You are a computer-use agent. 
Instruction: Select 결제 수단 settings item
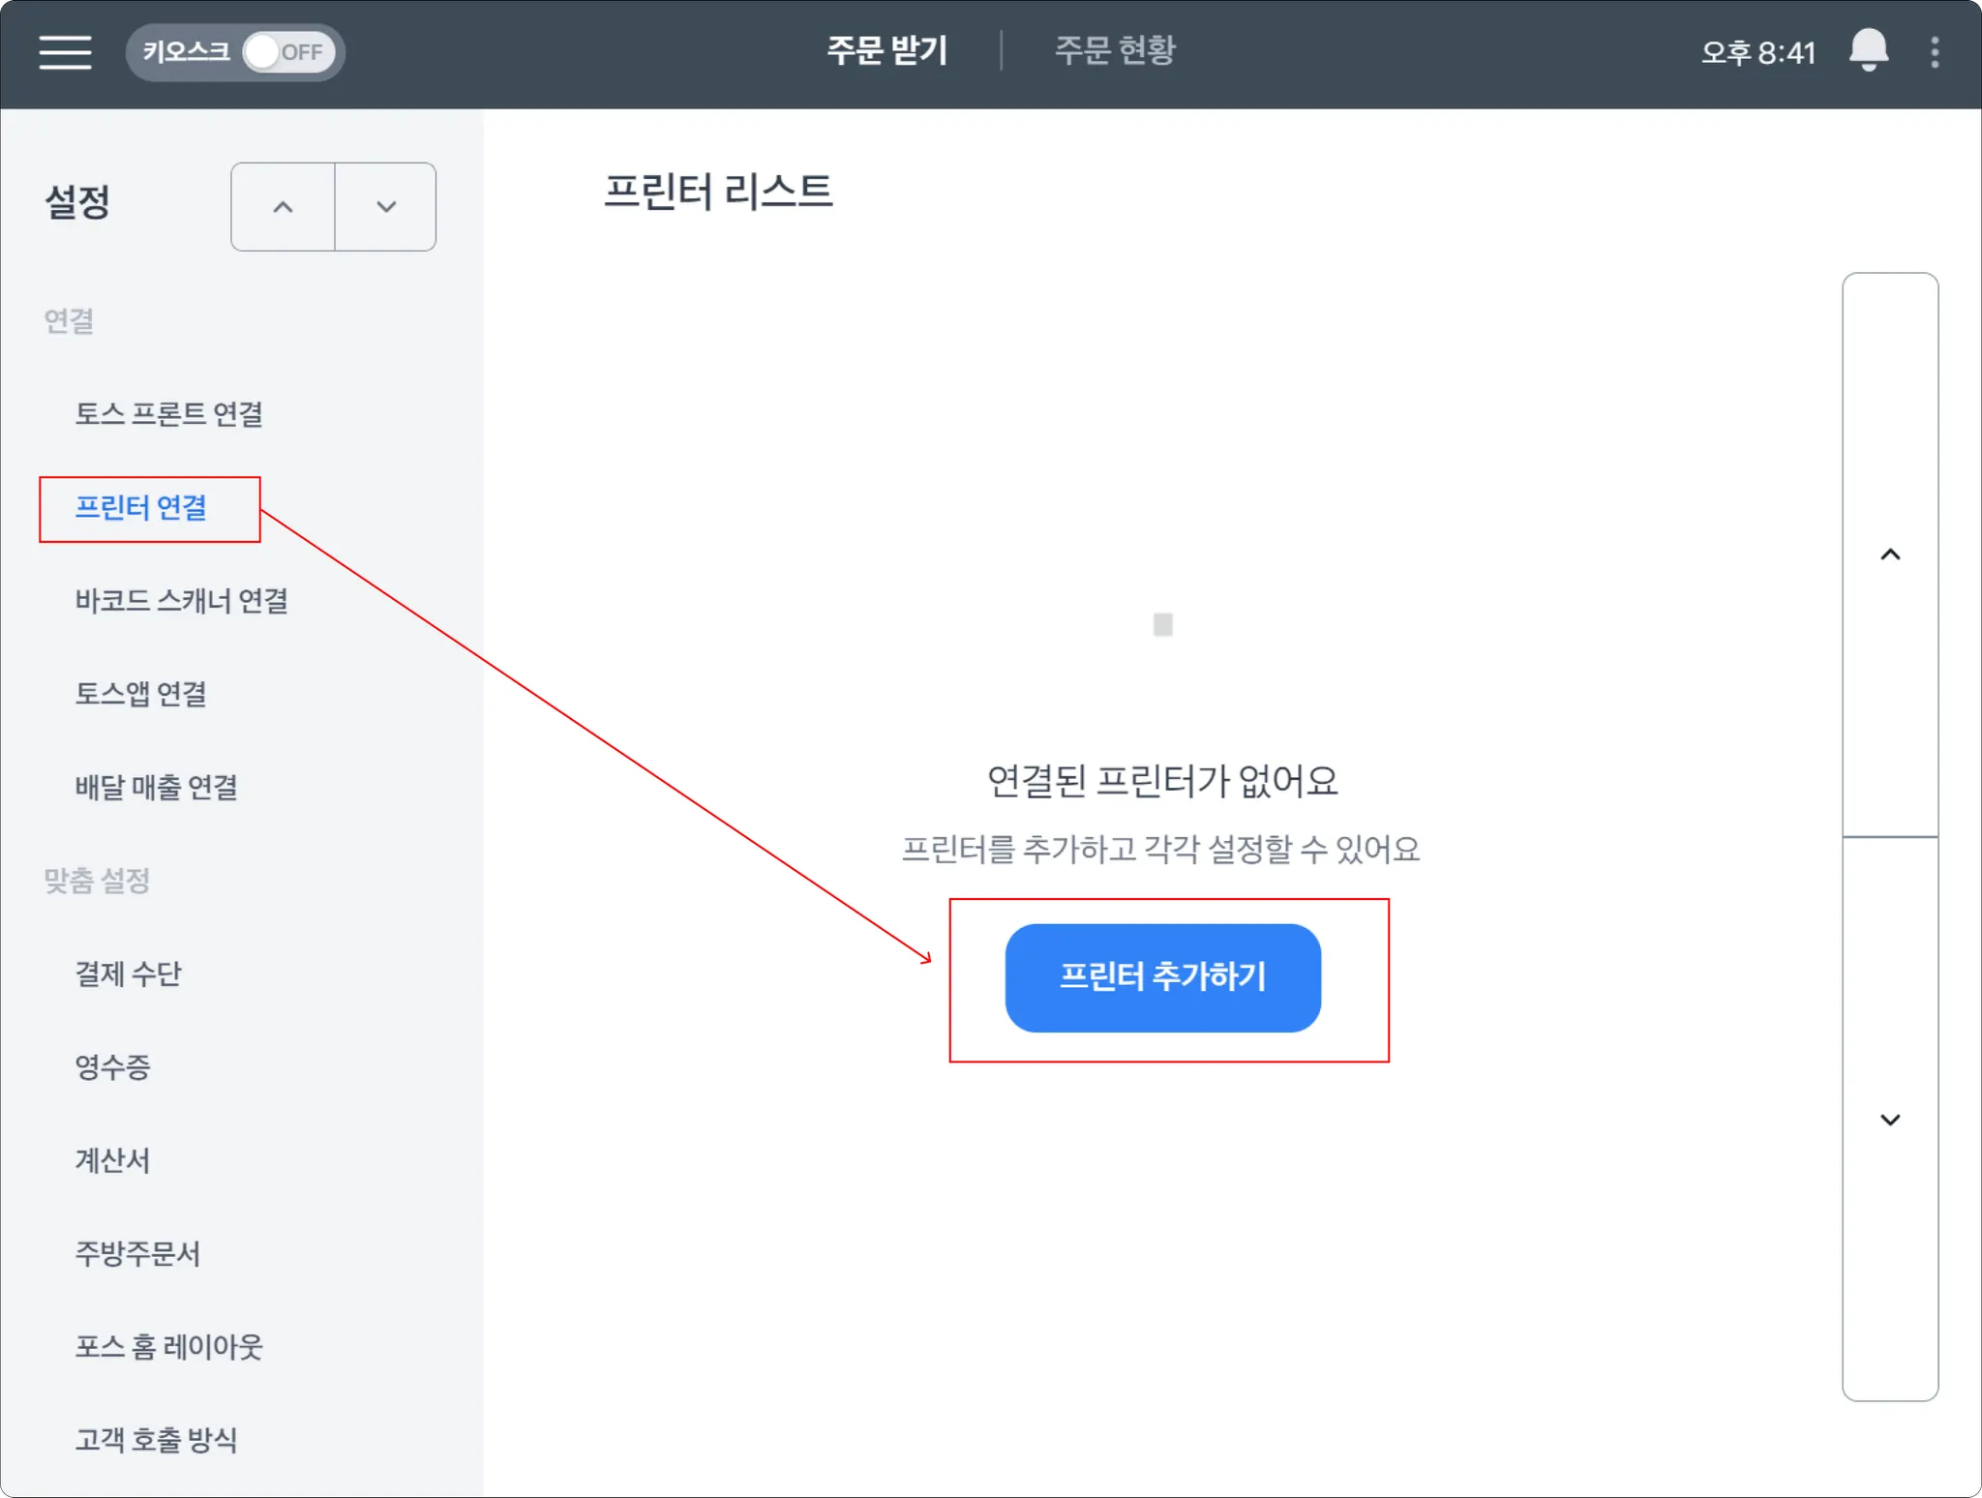pos(129,974)
